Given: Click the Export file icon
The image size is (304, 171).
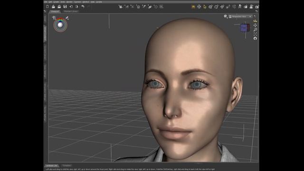Looking at the screenshot, I should click(x=77, y=7).
